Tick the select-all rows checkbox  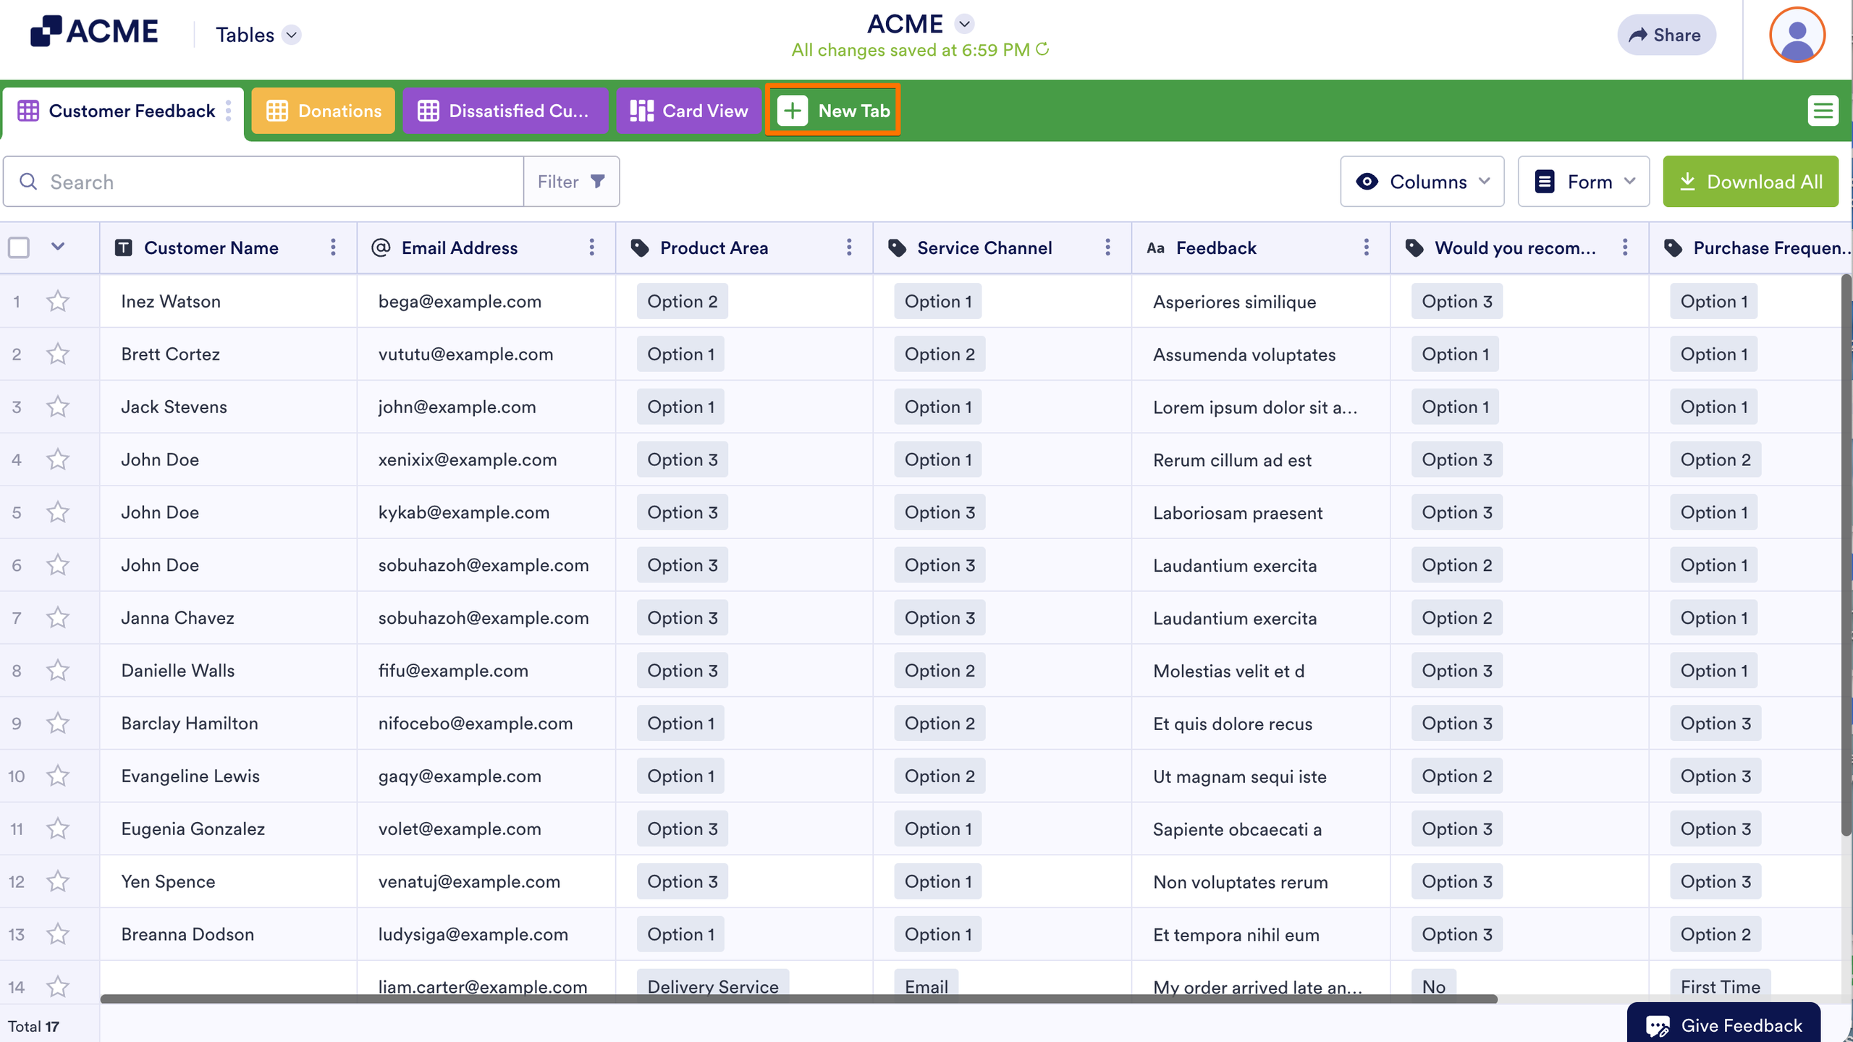click(x=19, y=247)
